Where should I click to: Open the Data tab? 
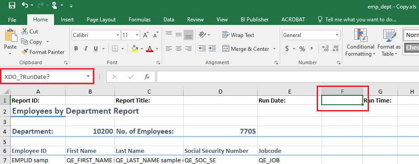click(169, 20)
